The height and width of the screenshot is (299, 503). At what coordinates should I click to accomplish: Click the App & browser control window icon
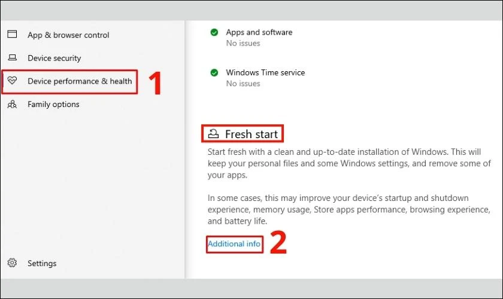pyautogui.click(x=12, y=34)
